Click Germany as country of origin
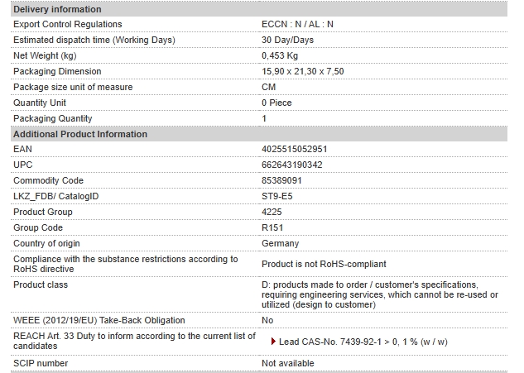This screenshot has height=373, width=524. pyautogui.click(x=280, y=243)
